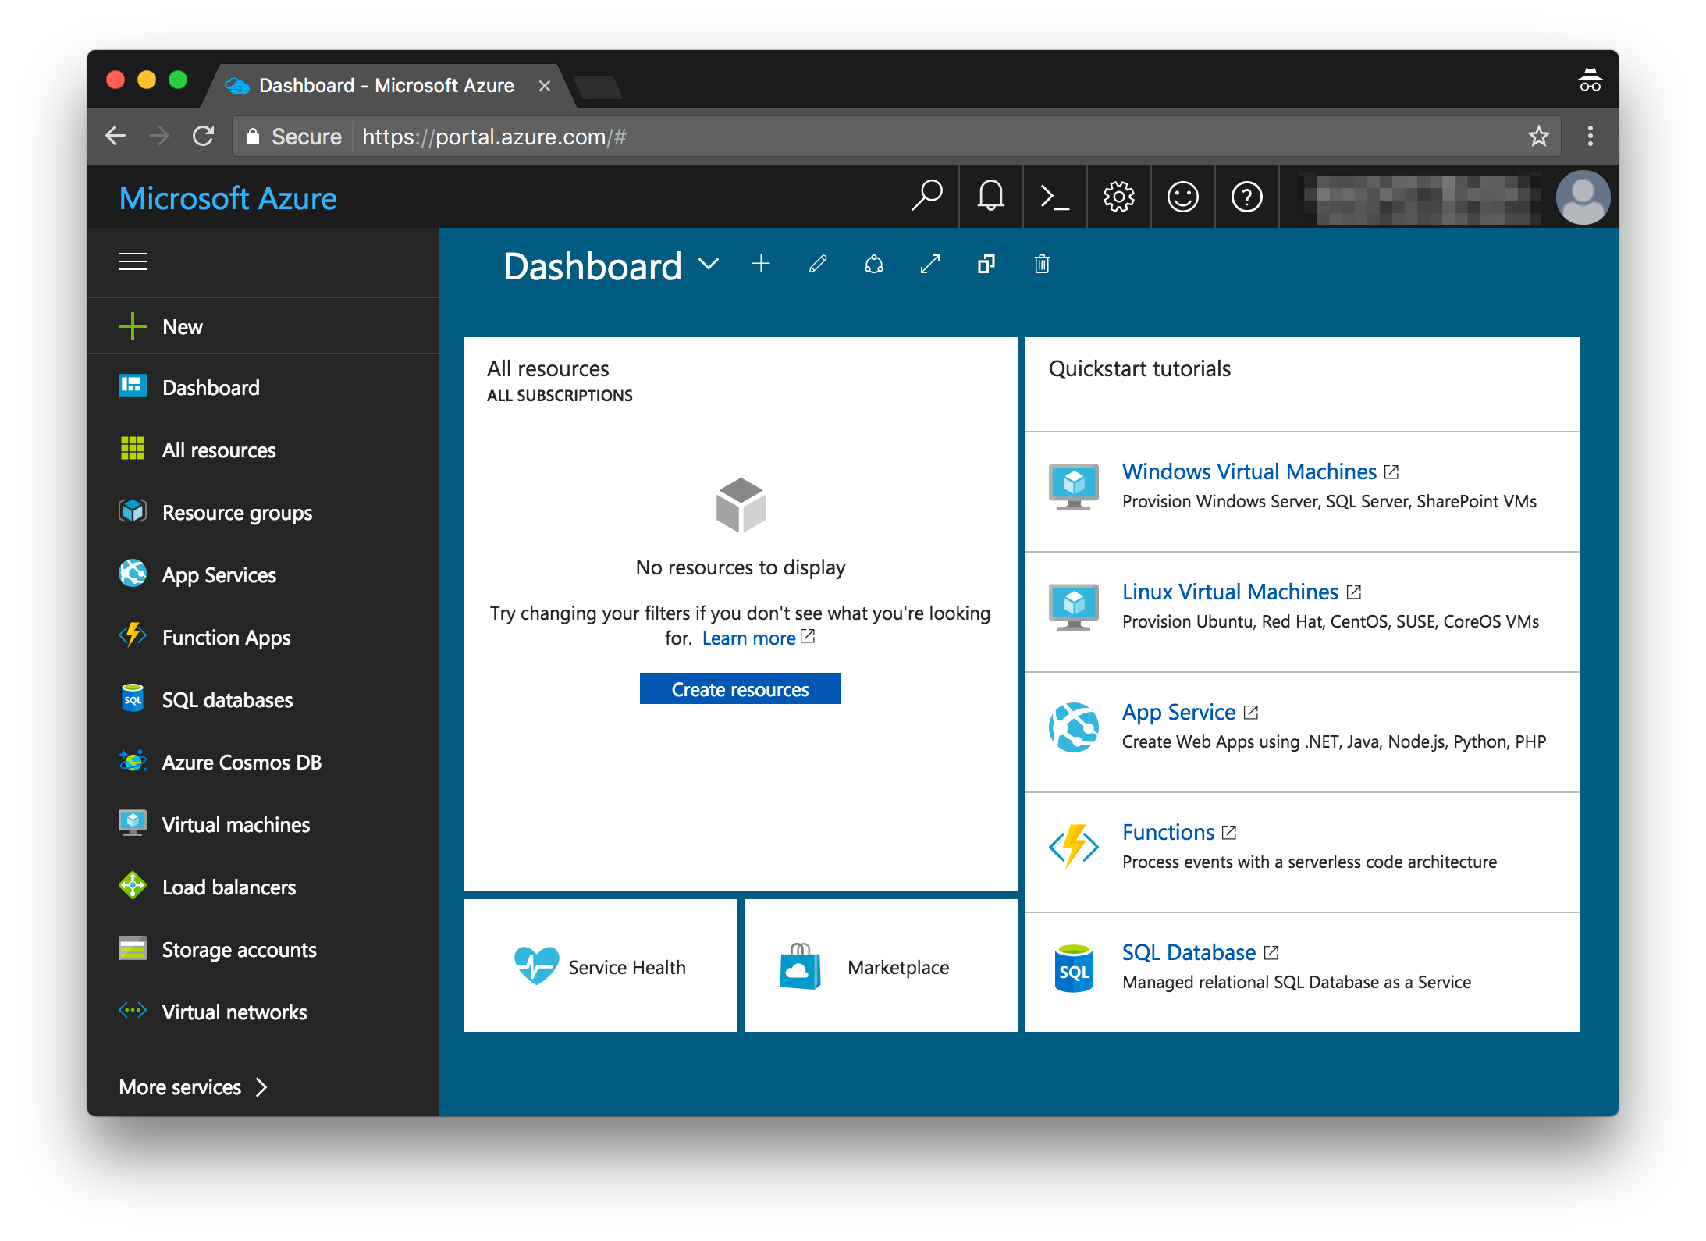Select the Dashboard - Microsoft Azure browser tab
This screenshot has height=1241, width=1706.
pyautogui.click(x=388, y=85)
